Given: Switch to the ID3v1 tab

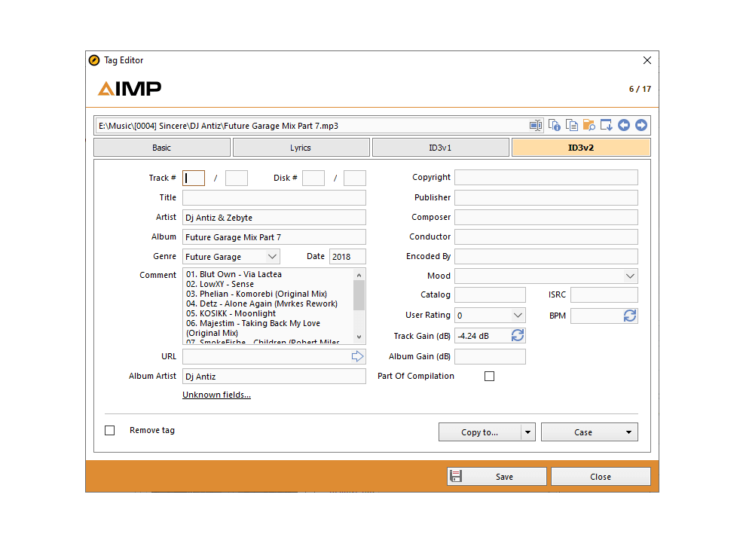Looking at the screenshot, I should (441, 147).
